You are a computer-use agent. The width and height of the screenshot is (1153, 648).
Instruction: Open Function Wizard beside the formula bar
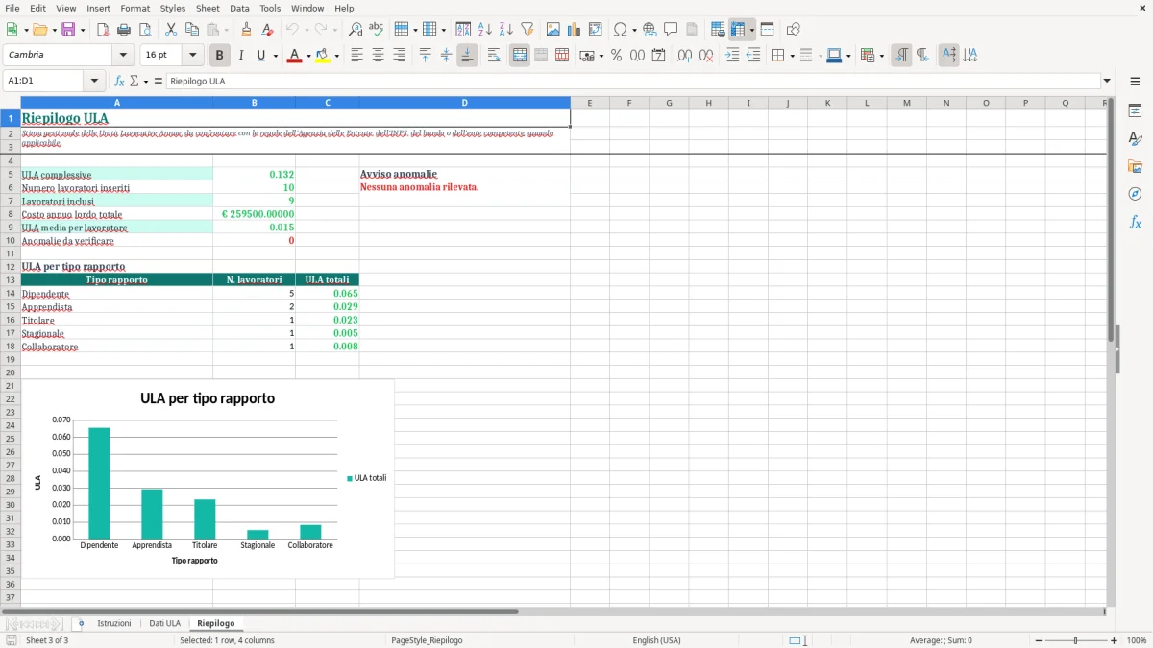point(120,82)
